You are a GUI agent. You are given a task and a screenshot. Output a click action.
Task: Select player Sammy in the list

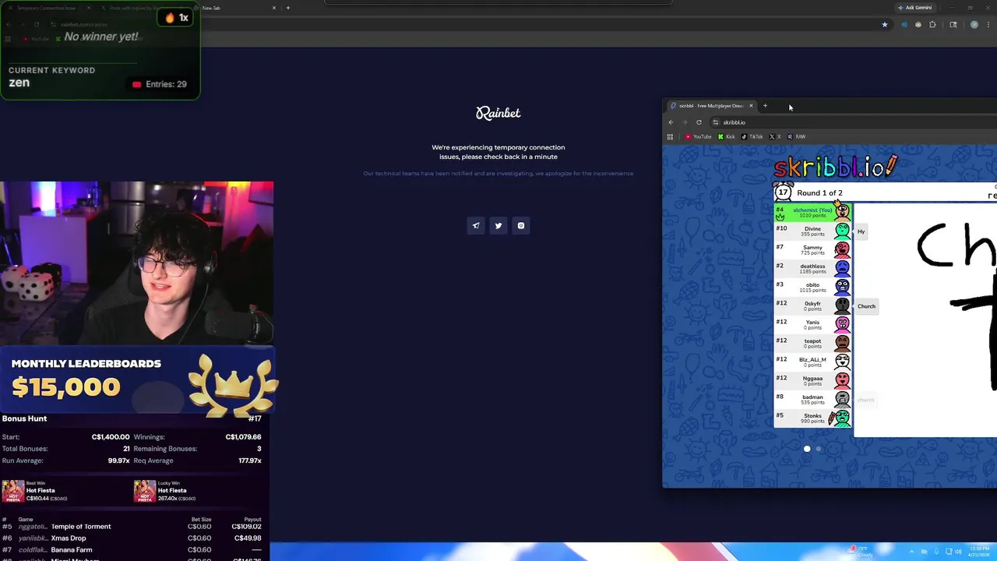coord(812,249)
